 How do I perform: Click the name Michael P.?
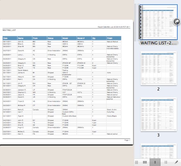(x=21, y=105)
